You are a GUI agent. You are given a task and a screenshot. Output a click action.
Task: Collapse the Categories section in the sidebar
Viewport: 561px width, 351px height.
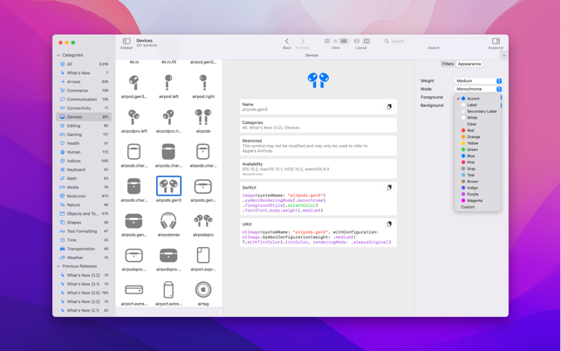pyautogui.click(x=58, y=55)
